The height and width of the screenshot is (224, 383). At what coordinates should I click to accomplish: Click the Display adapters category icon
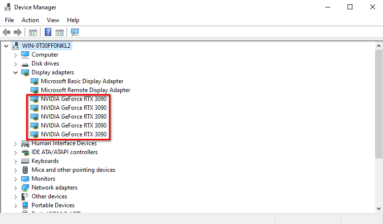tap(25, 72)
